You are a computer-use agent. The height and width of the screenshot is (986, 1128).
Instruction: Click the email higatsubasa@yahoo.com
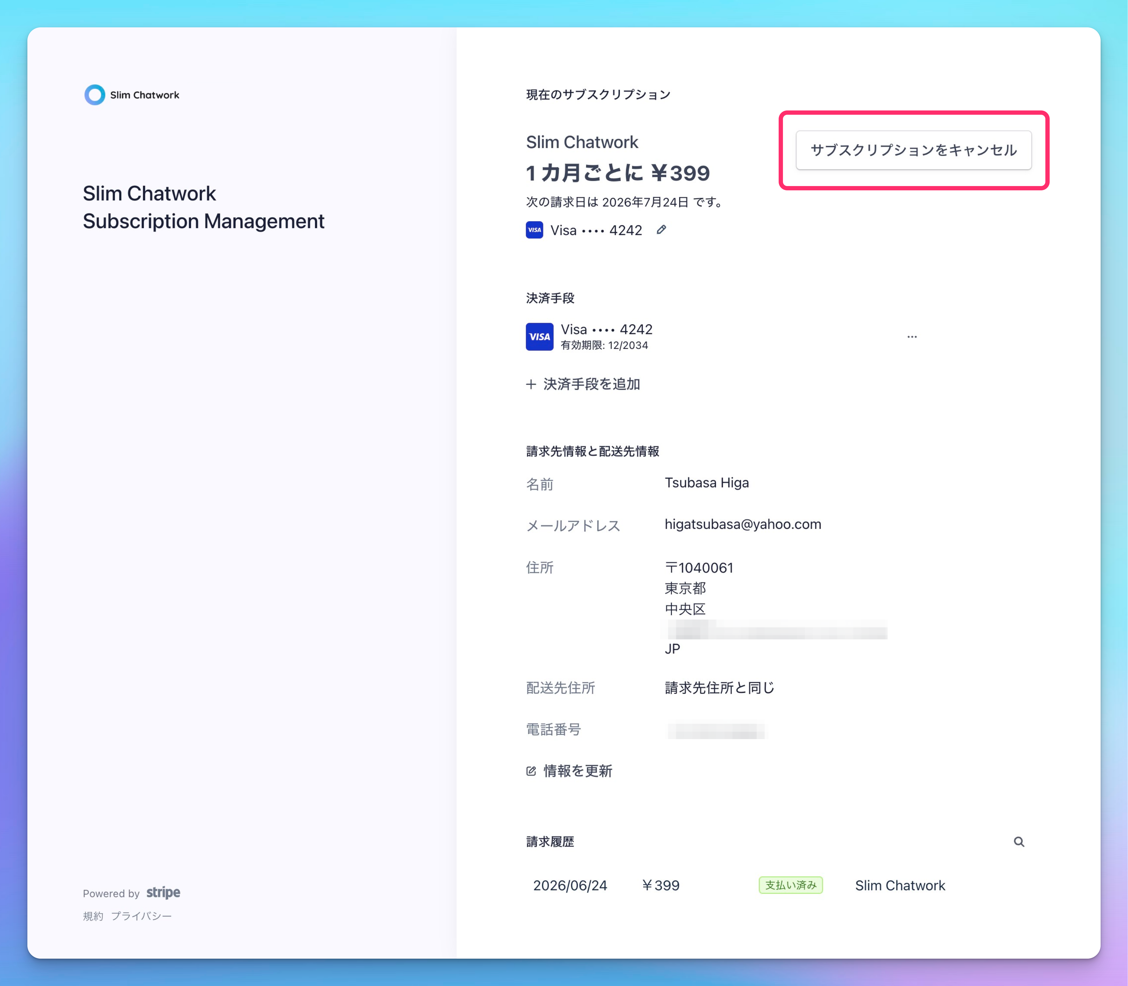pos(742,524)
